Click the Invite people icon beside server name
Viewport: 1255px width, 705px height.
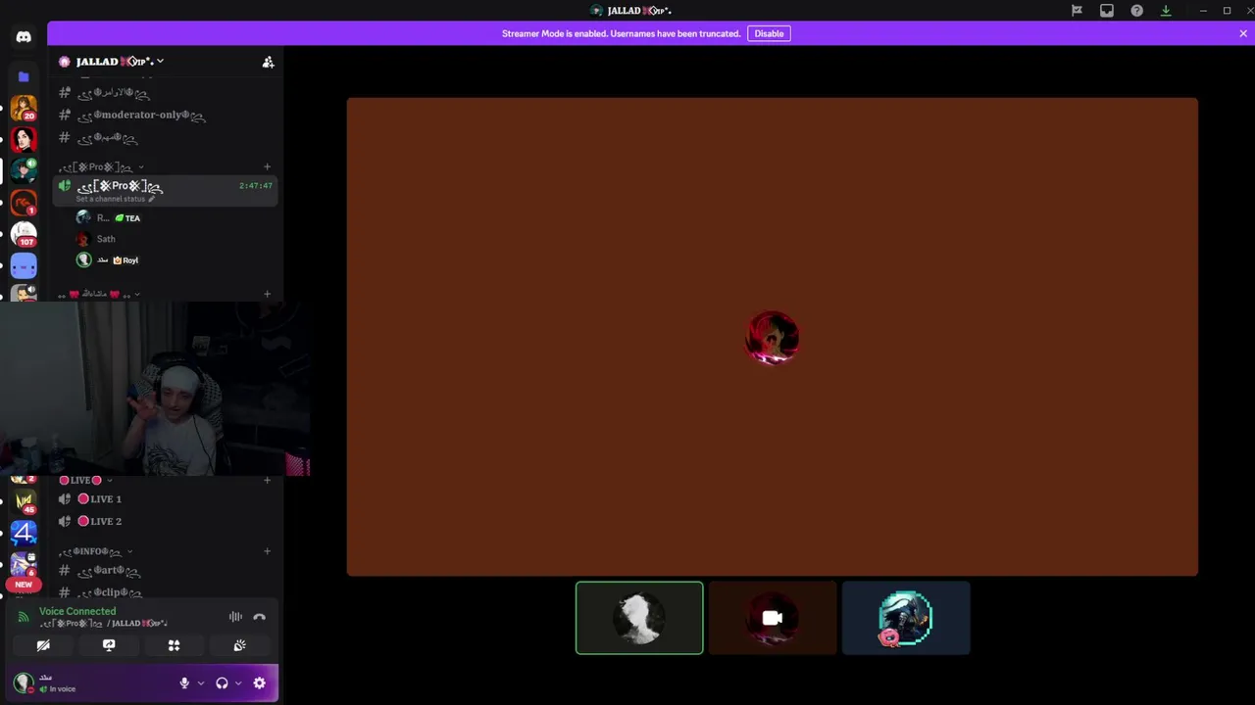(268, 62)
